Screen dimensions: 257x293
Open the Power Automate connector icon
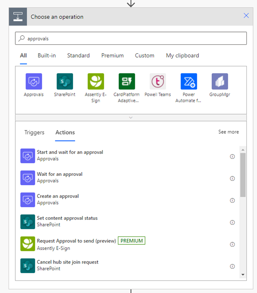tap(189, 81)
